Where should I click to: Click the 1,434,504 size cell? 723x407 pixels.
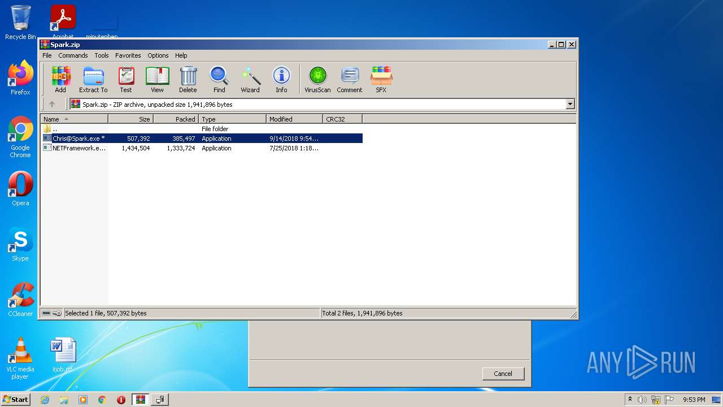(136, 148)
